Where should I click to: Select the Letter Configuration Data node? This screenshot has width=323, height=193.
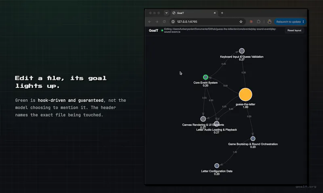coord(217,166)
